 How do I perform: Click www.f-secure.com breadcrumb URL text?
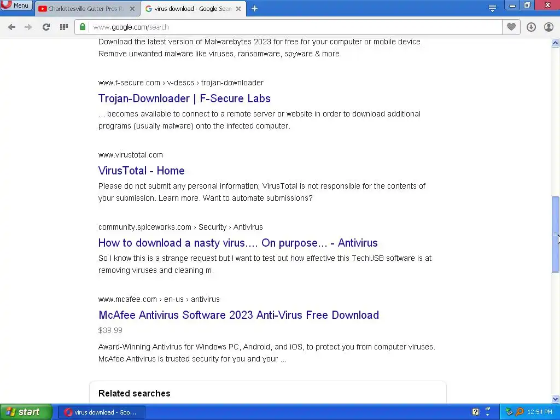(x=180, y=83)
